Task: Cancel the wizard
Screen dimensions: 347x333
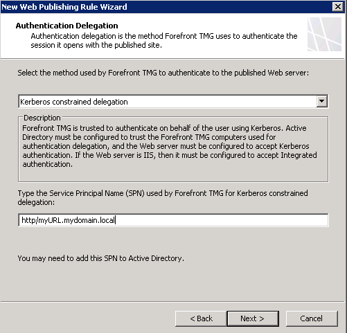Action: [312, 318]
